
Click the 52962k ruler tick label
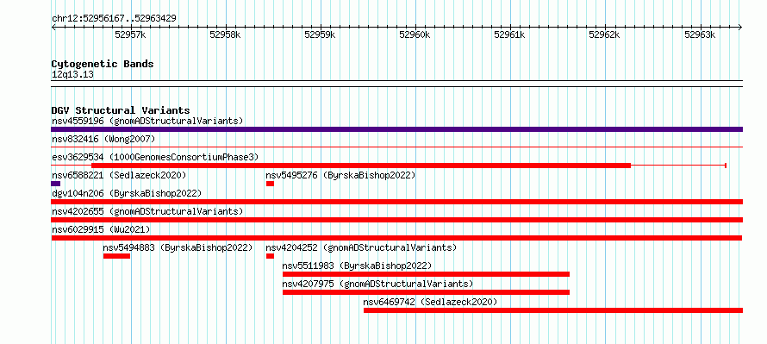click(605, 34)
